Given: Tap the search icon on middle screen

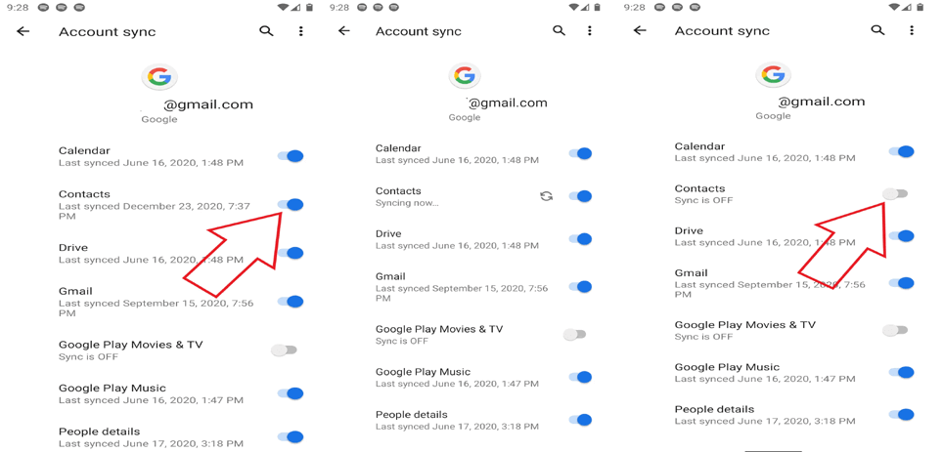Looking at the screenshot, I should pos(559,30).
